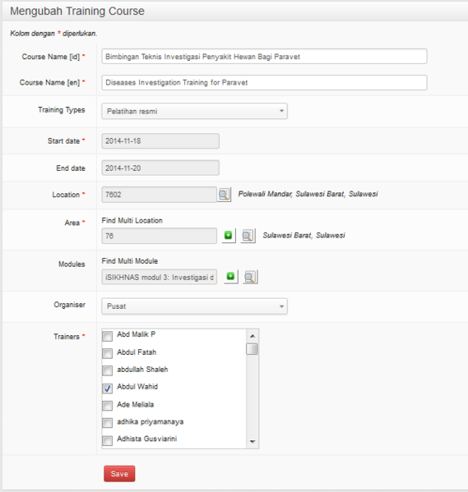Check the Abdul Fatah trainer checkbox
This screenshot has width=468, height=492.
(x=107, y=353)
